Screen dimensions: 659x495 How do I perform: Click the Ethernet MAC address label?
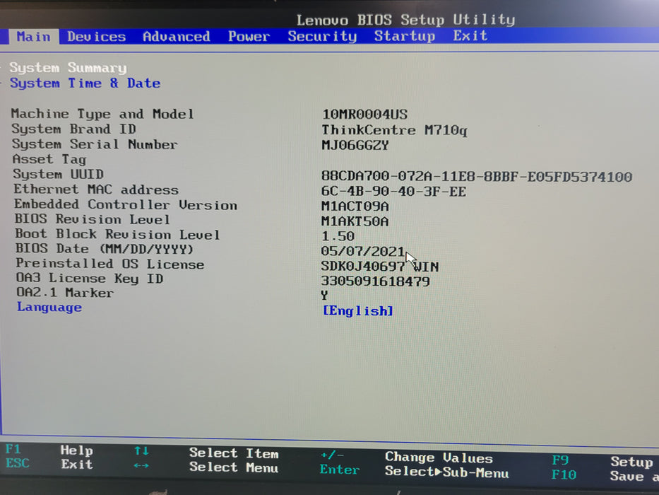point(96,189)
